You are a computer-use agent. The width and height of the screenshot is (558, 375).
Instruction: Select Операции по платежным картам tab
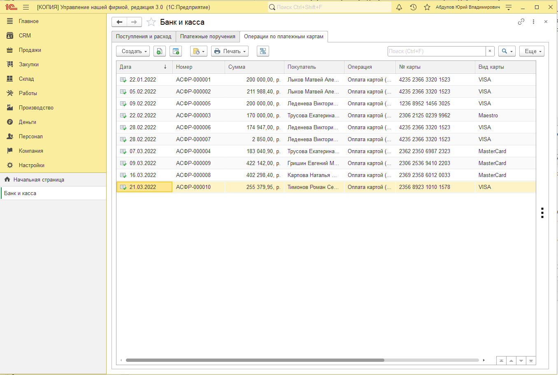(284, 37)
